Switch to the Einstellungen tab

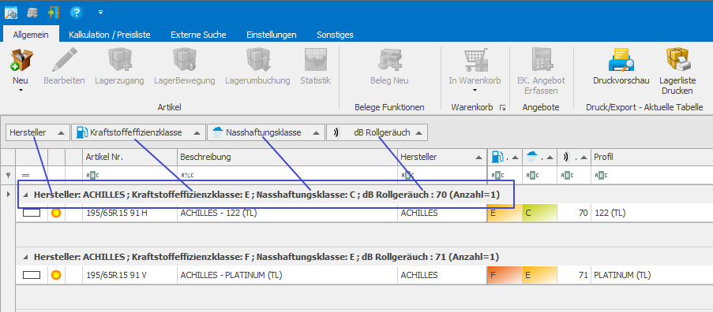pyautogui.click(x=272, y=35)
